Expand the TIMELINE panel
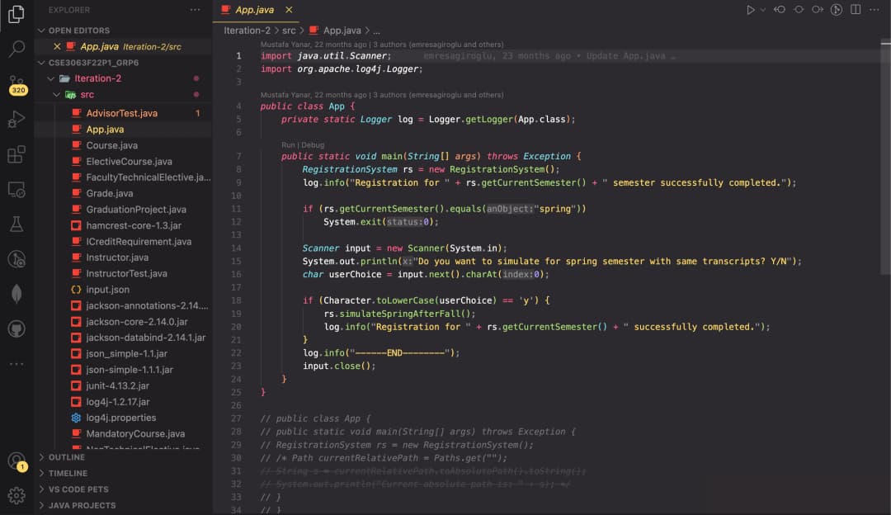 coord(68,473)
